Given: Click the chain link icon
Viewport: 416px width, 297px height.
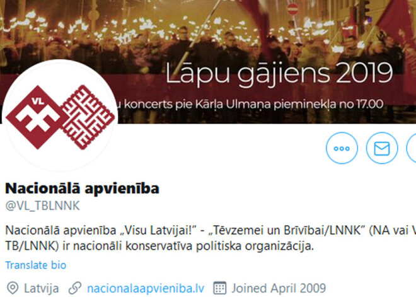Looking at the screenshot, I should click(75, 288).
